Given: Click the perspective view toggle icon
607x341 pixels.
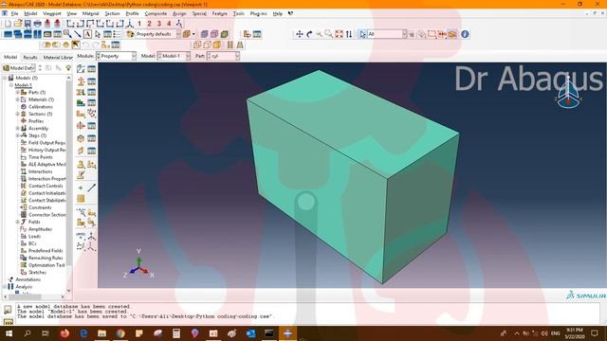Looking at the screenshot, I should pos(240,45).
